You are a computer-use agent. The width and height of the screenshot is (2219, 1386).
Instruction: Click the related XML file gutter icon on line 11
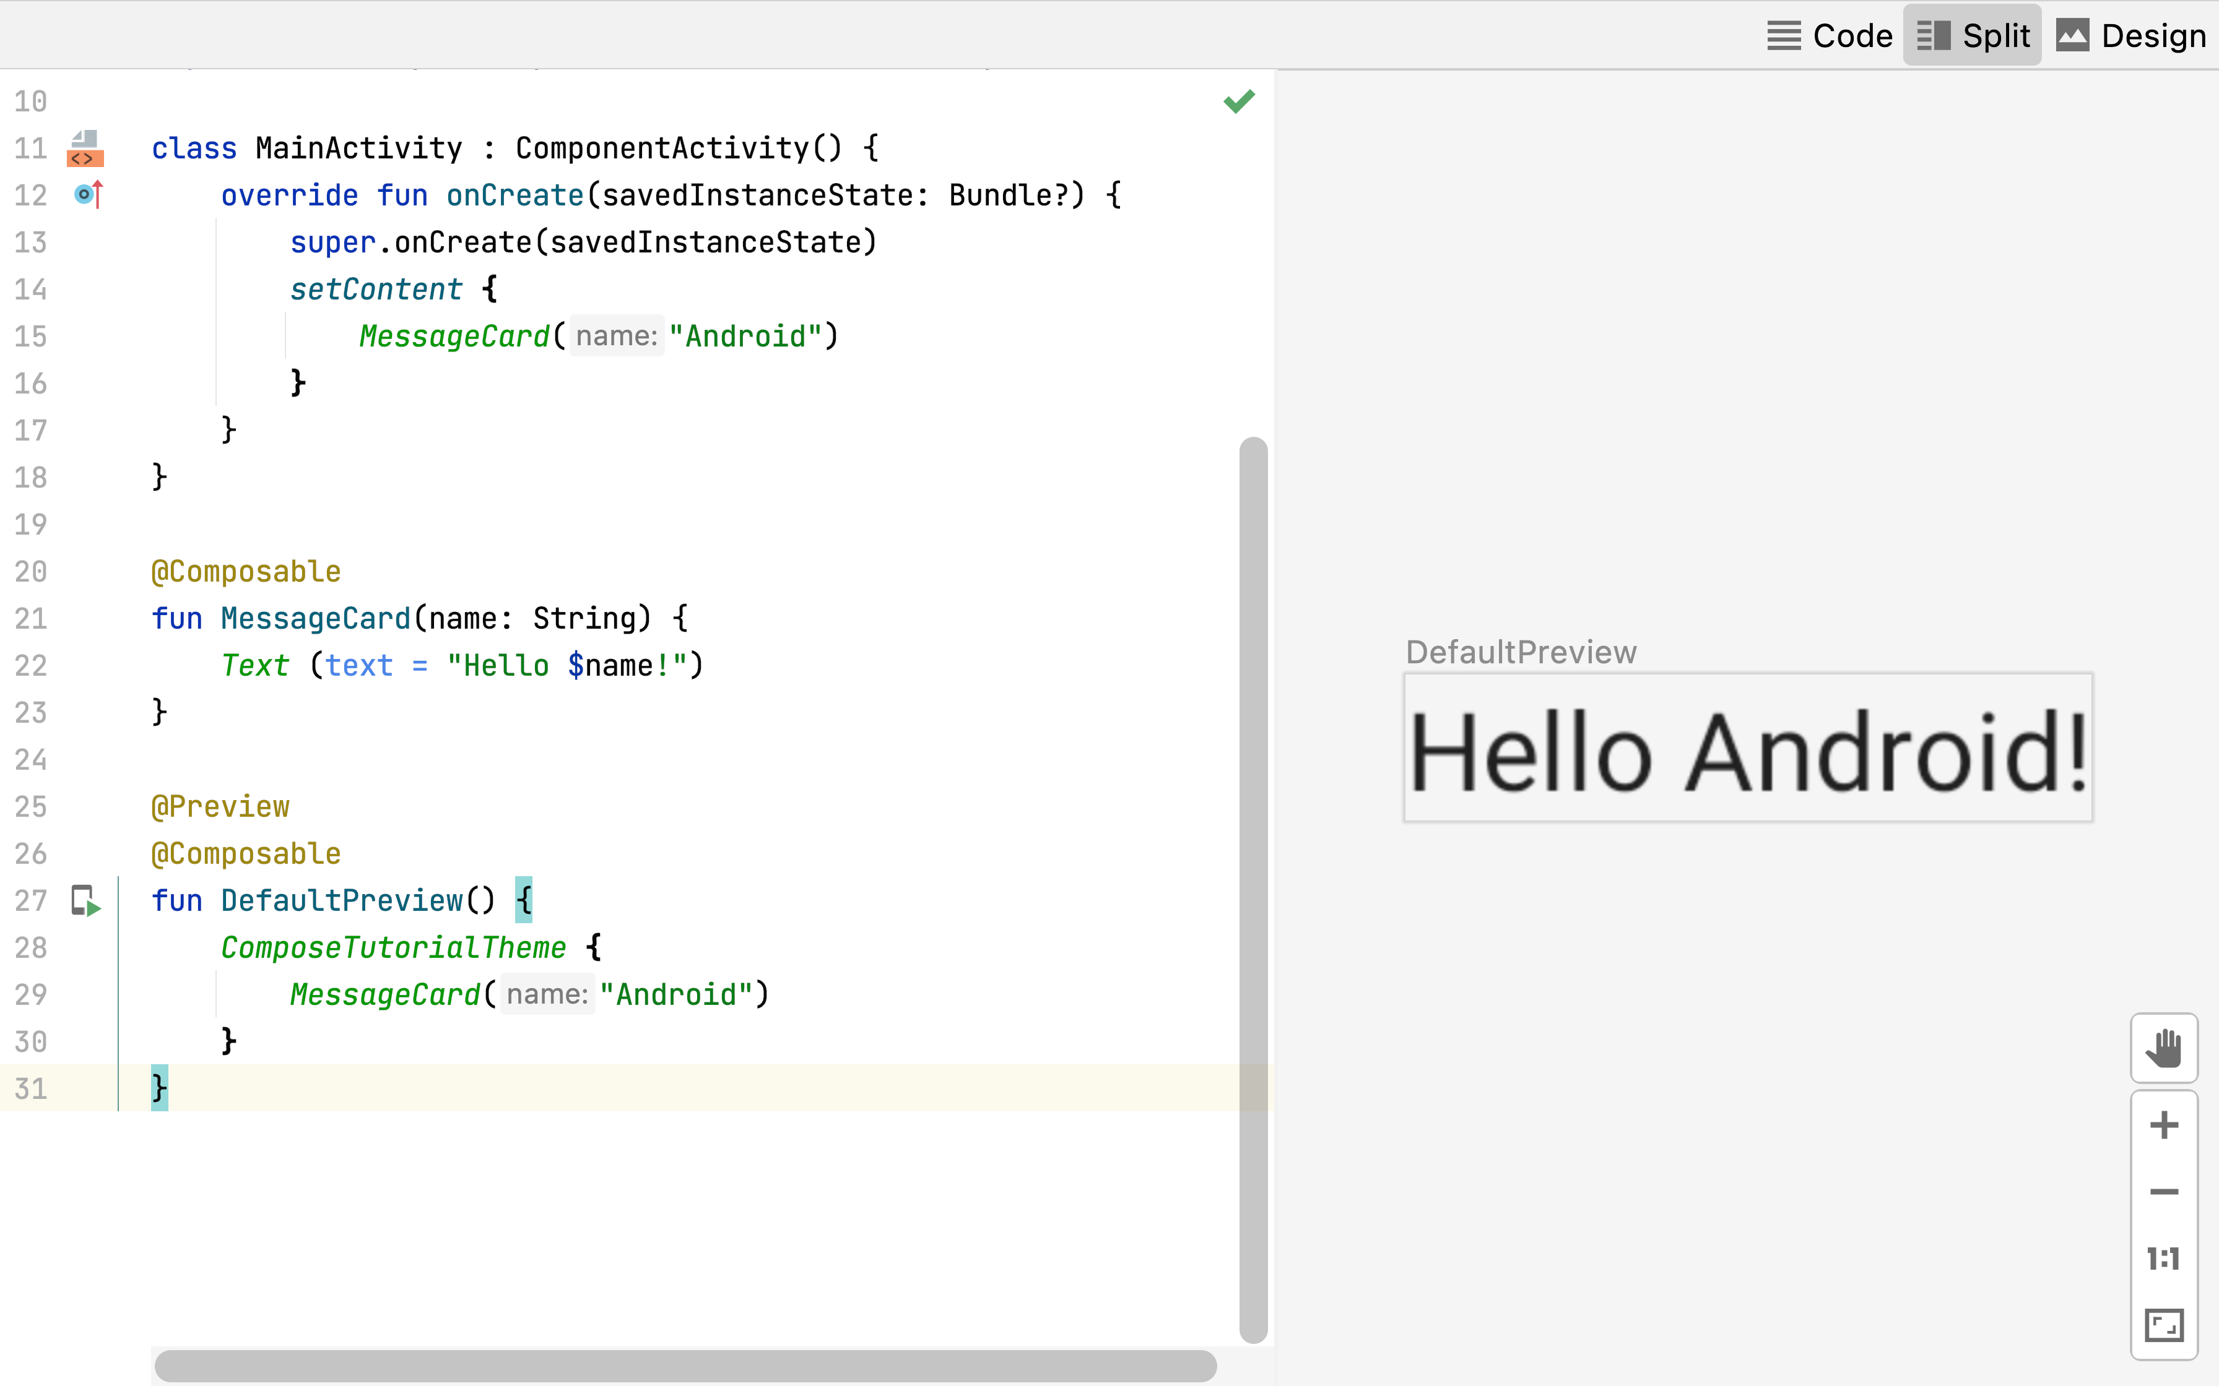tap(85, 148)
